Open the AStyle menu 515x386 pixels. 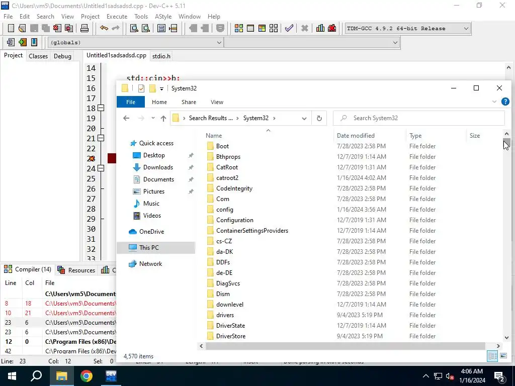tap(163, 17)
